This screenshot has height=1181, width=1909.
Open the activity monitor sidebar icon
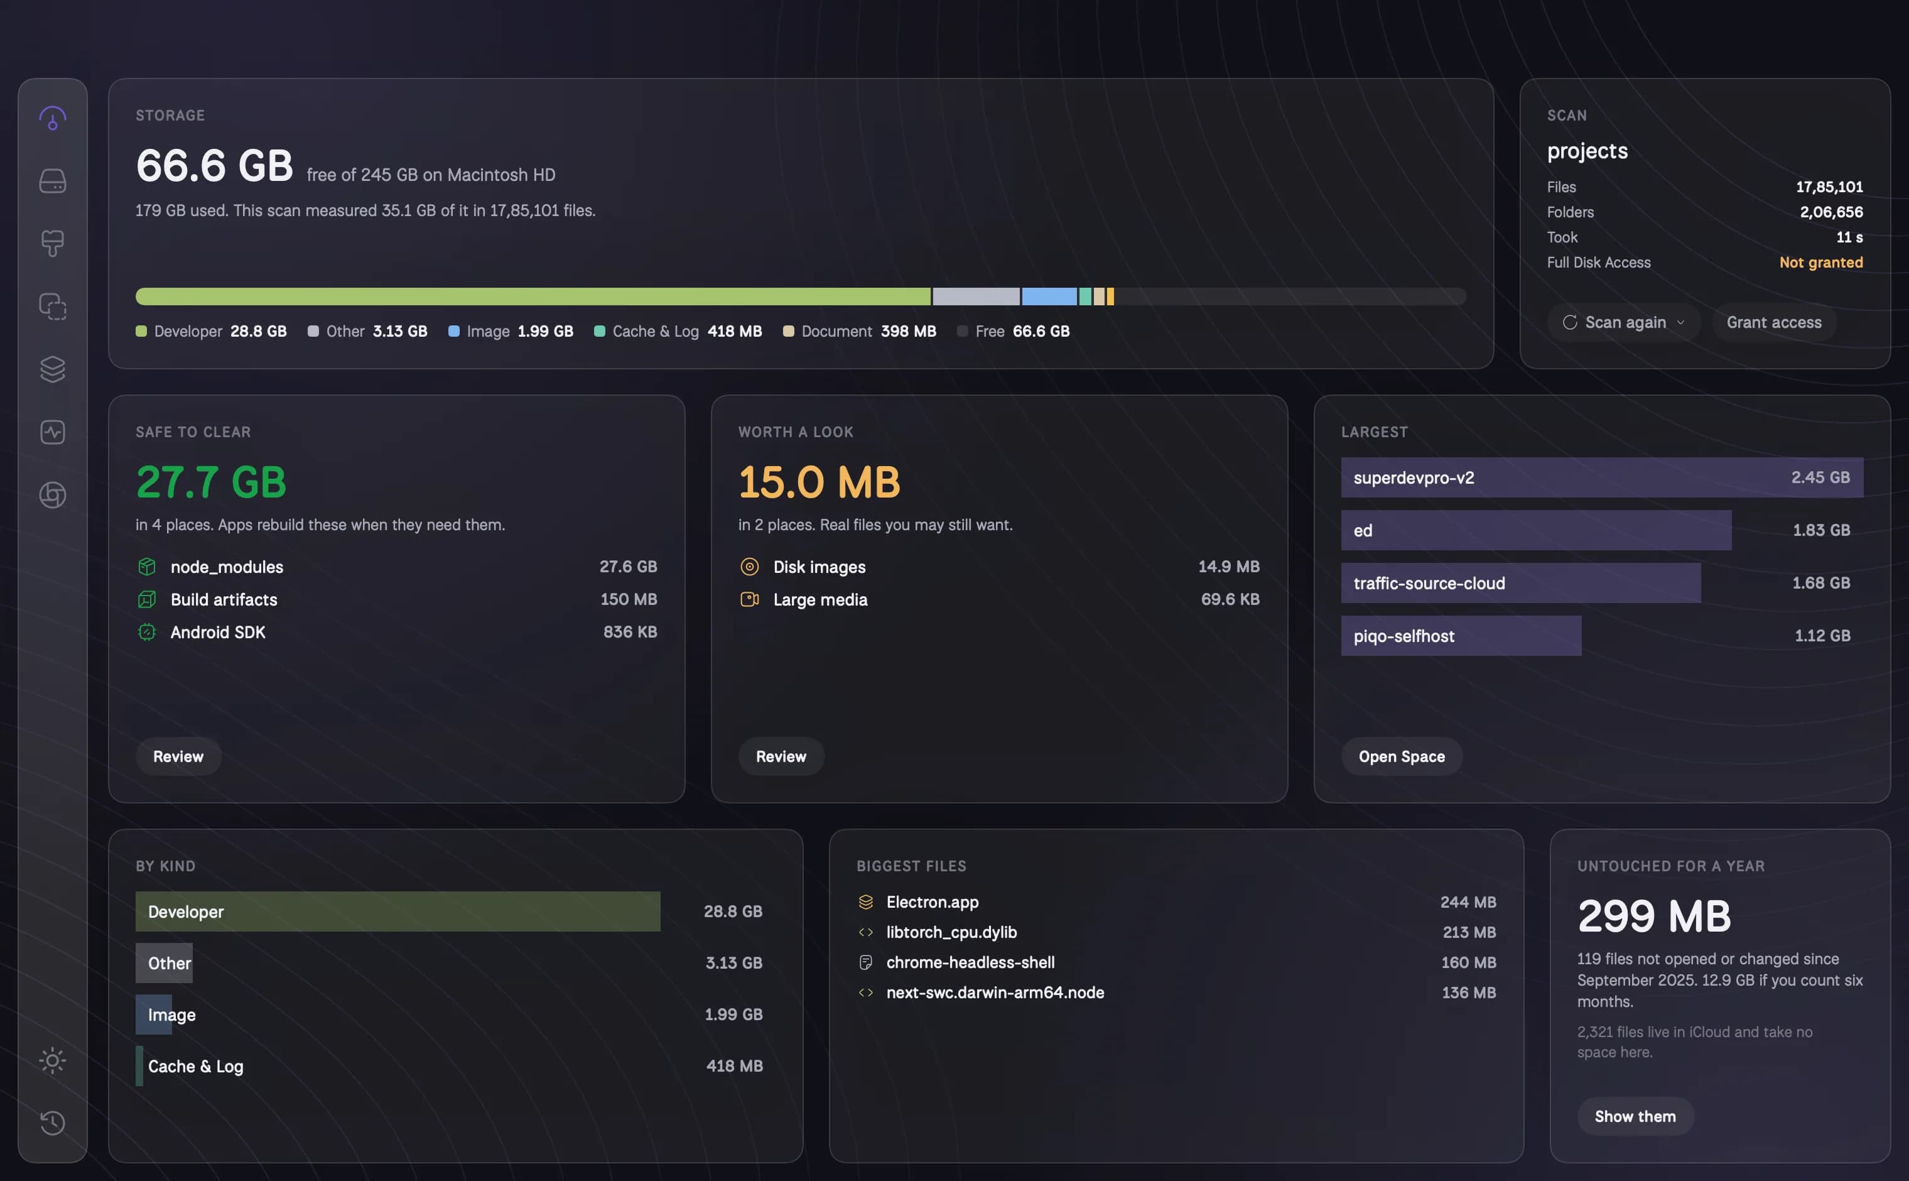point(52,432)
